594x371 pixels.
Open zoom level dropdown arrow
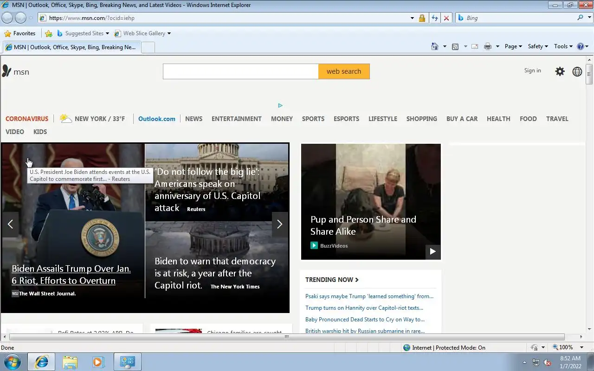[581, 347]
